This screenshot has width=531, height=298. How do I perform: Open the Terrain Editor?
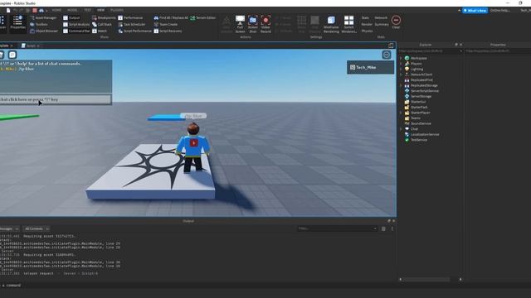tap(202, 17)
